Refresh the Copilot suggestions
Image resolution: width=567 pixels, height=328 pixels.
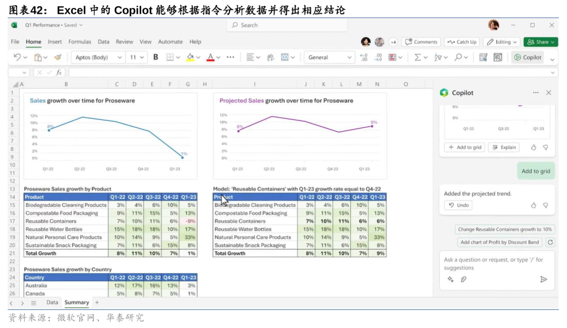pyautogui.click(x=550, y=242)
